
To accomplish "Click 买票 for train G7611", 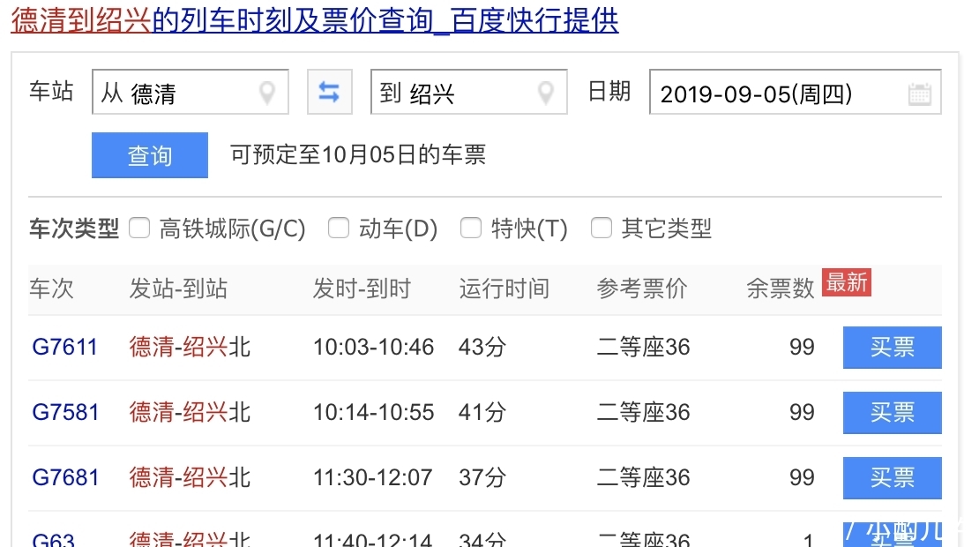I will (x=892, y=348).
